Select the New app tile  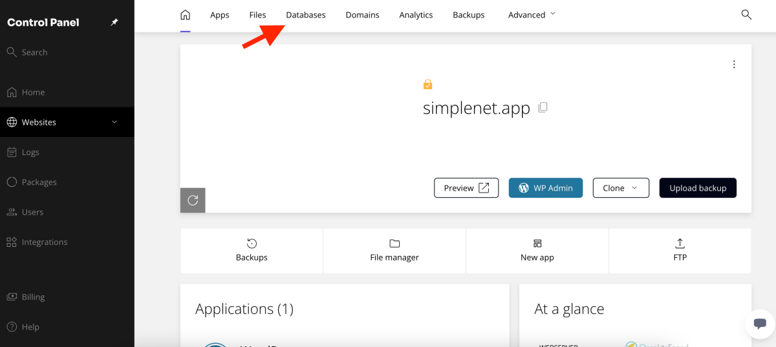point(537,250)
